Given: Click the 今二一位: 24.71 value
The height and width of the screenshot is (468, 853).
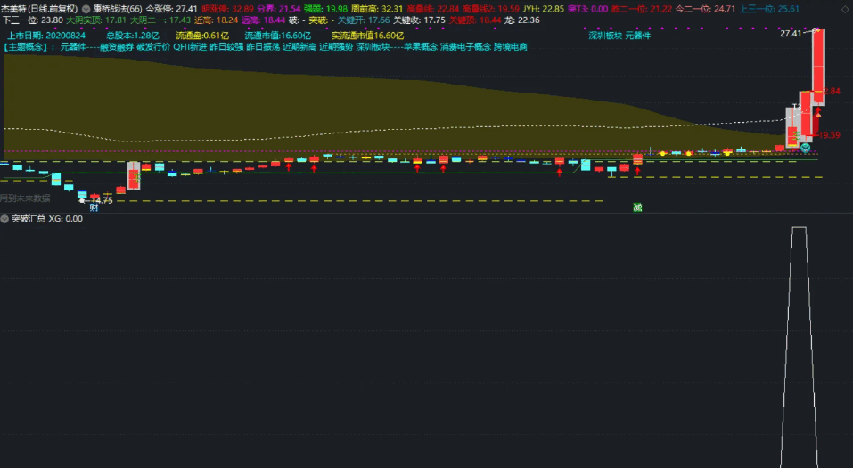Looking at the screenshot, I should coord(706,9).
